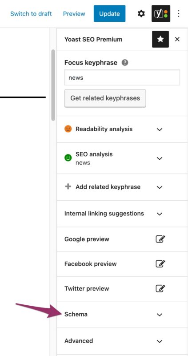Click the blue Update button
188x356 pixels.
point(109,14)
